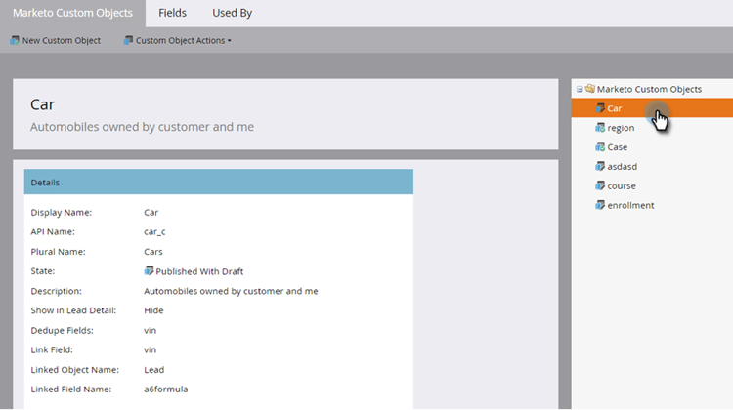Viewport: 733px width, 410px height.
Task: Switch to the Fields tab
Action: point(172,13)
